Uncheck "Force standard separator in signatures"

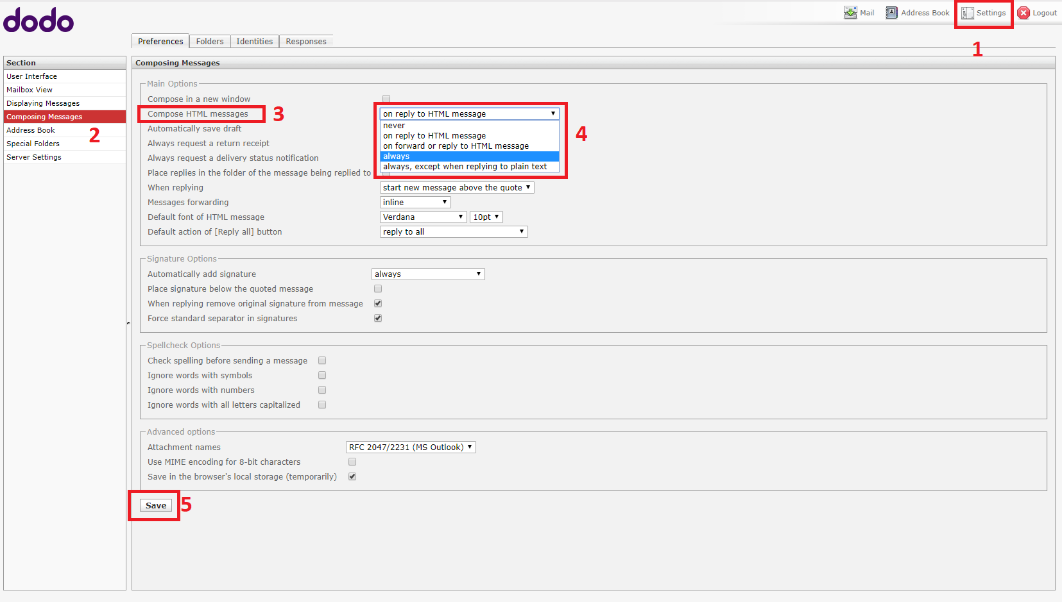coord(377,318)
